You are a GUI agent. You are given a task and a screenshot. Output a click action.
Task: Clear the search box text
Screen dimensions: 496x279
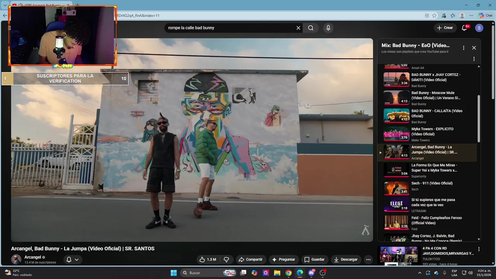(x=298, y=28)
